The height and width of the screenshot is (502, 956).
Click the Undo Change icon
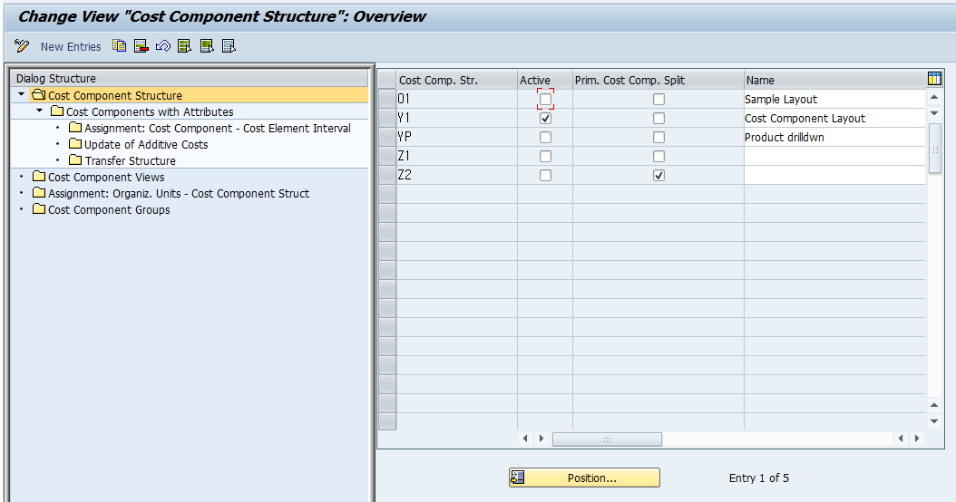(162, 45)
